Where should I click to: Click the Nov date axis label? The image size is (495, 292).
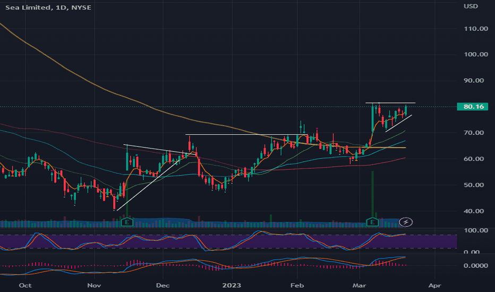click(94, 286)
